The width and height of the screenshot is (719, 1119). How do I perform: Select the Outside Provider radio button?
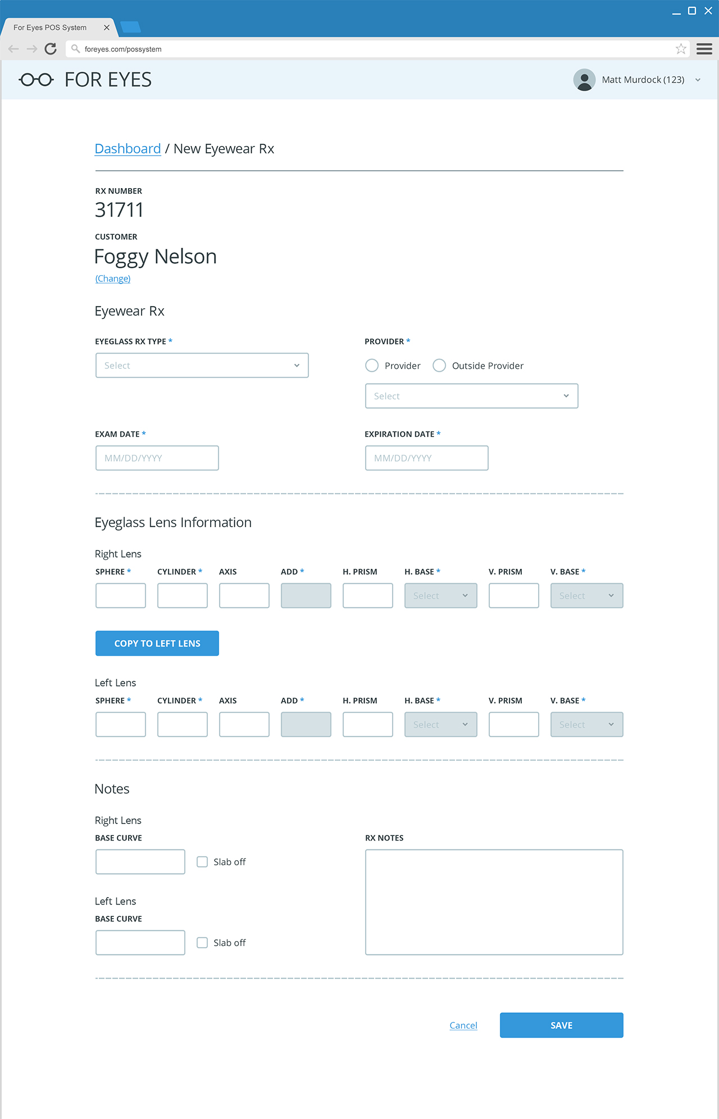click(x=439, y=366)
